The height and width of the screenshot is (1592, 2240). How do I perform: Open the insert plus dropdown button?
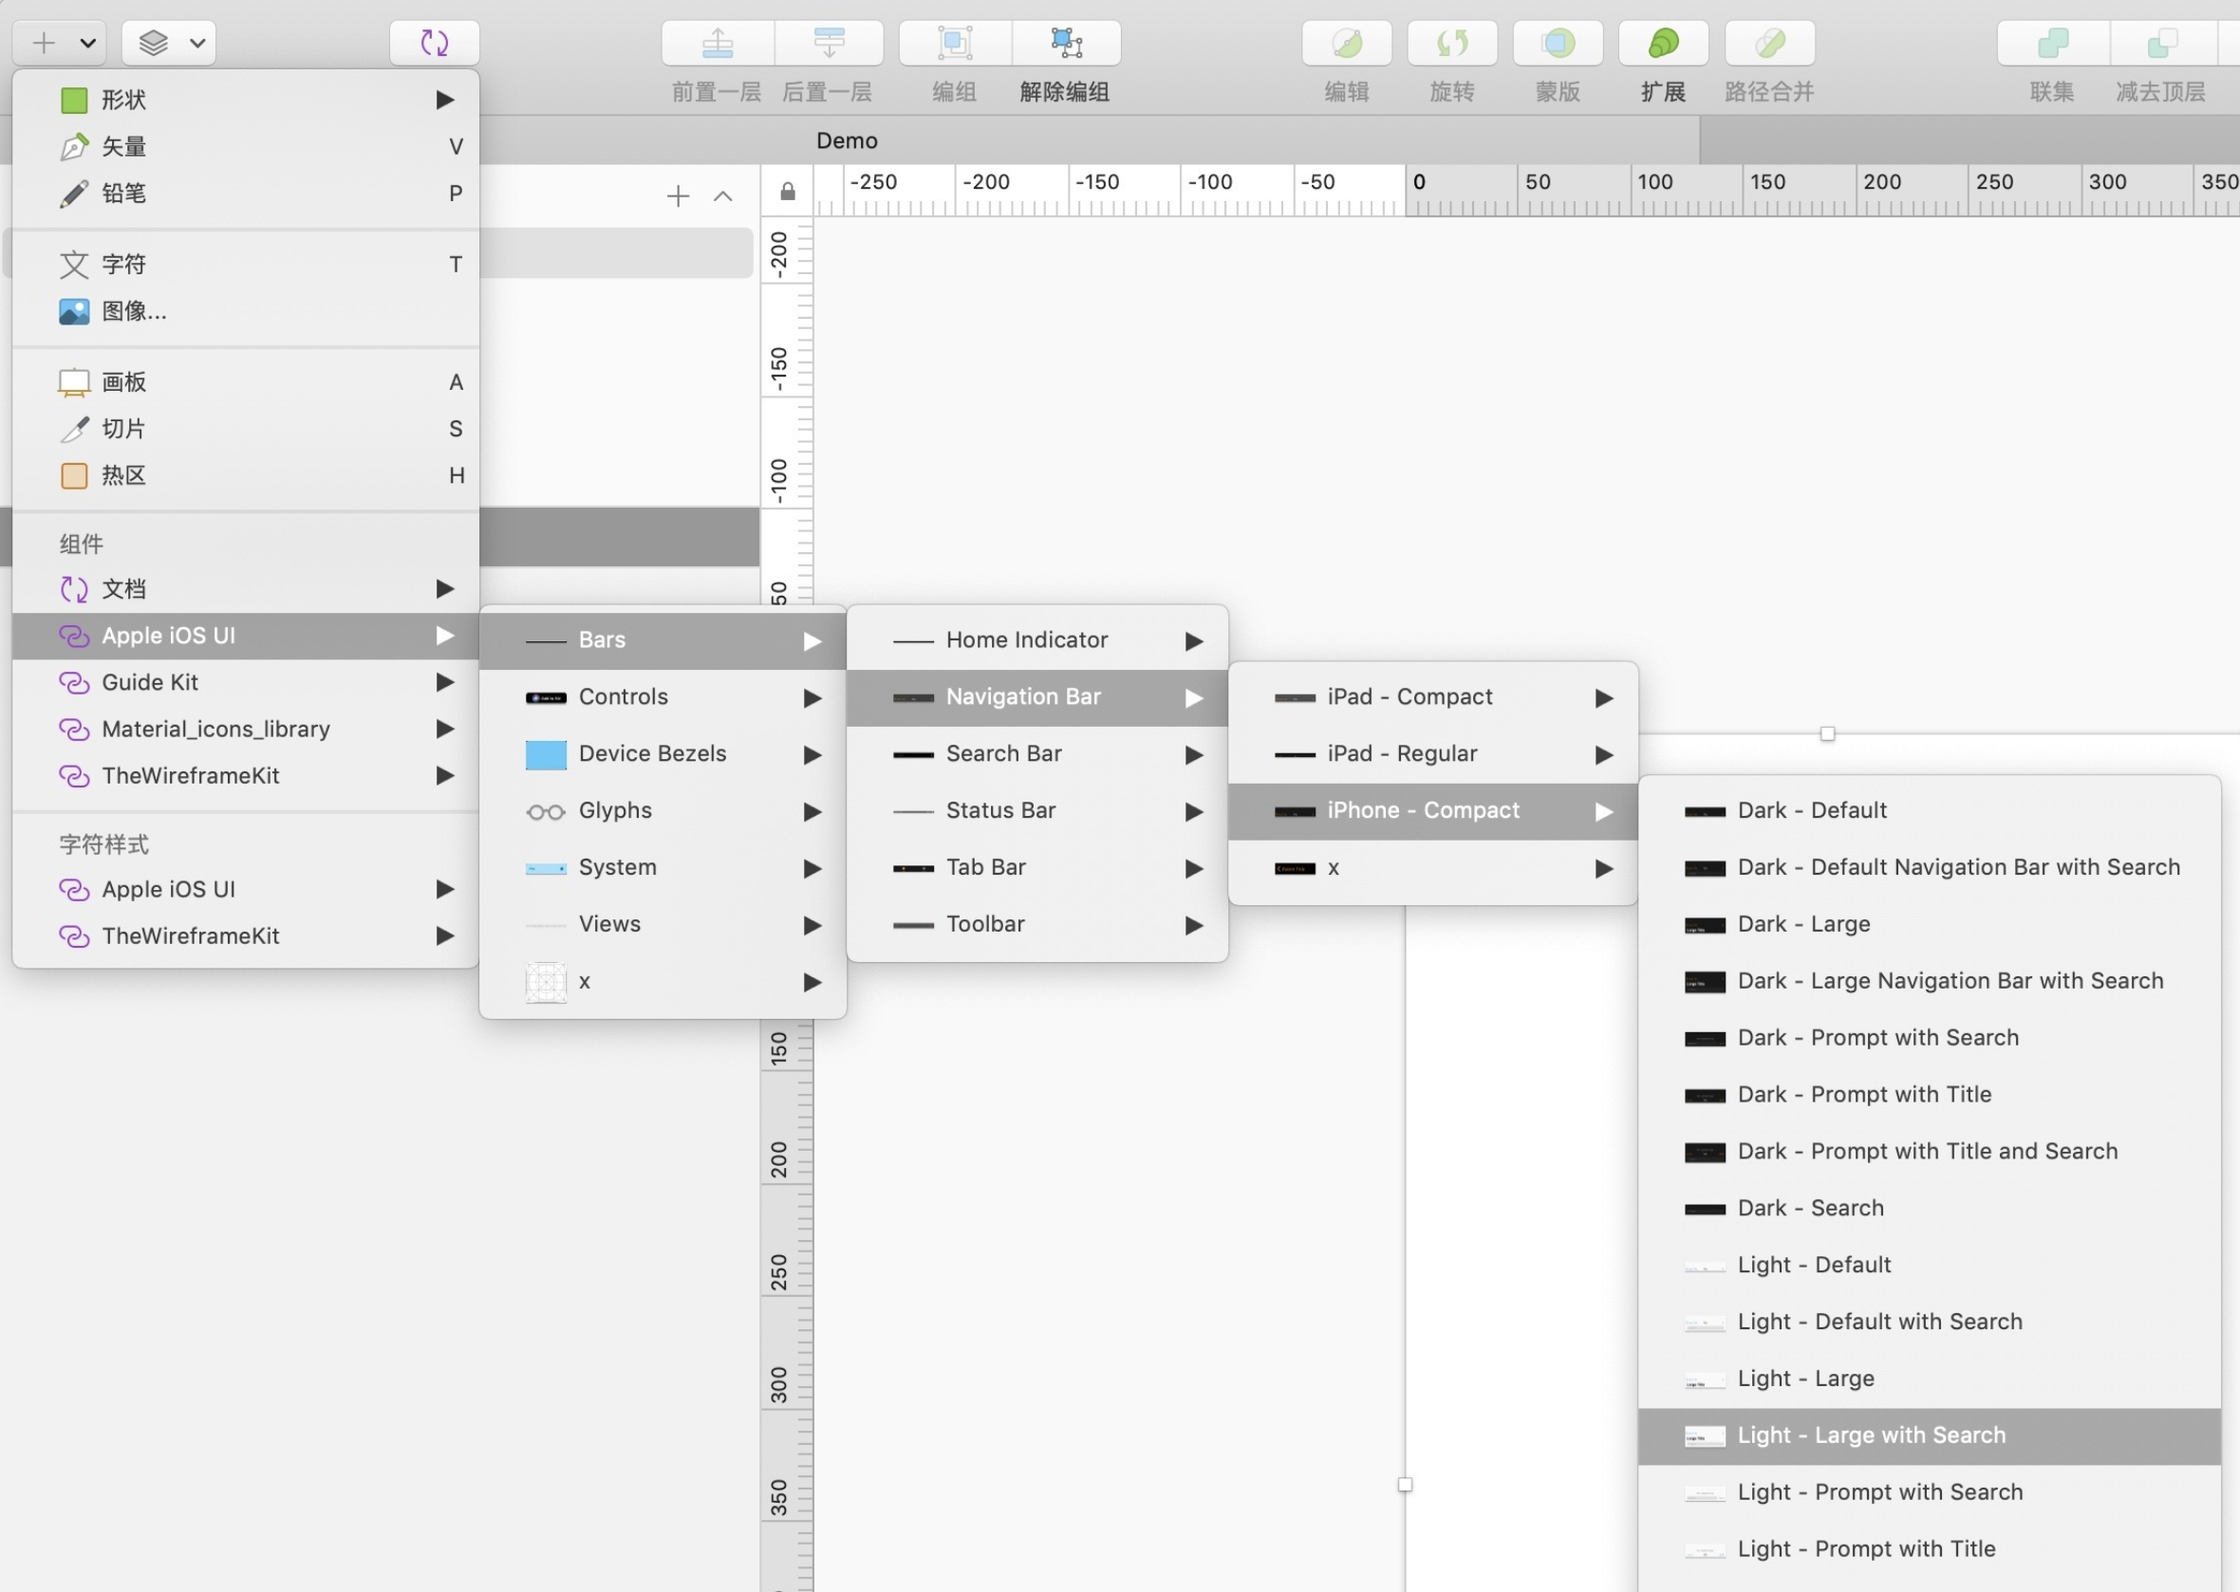(60, 43)
